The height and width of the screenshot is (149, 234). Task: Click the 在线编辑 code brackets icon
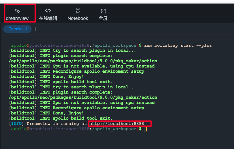tap(48, 11)
